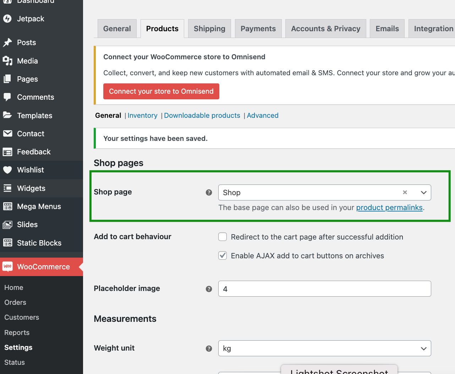Image resolution: width=455 pixels, height=374 pixels.
Task: Select the General subsection under Products
Action: (108, 115)
